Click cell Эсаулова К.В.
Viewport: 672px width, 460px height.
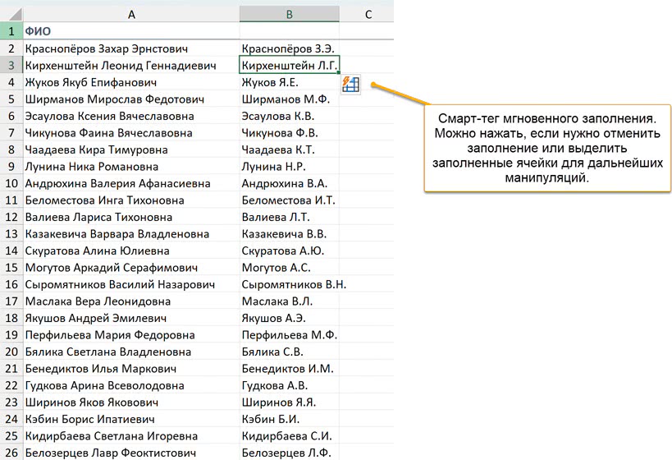pos(290,116)
